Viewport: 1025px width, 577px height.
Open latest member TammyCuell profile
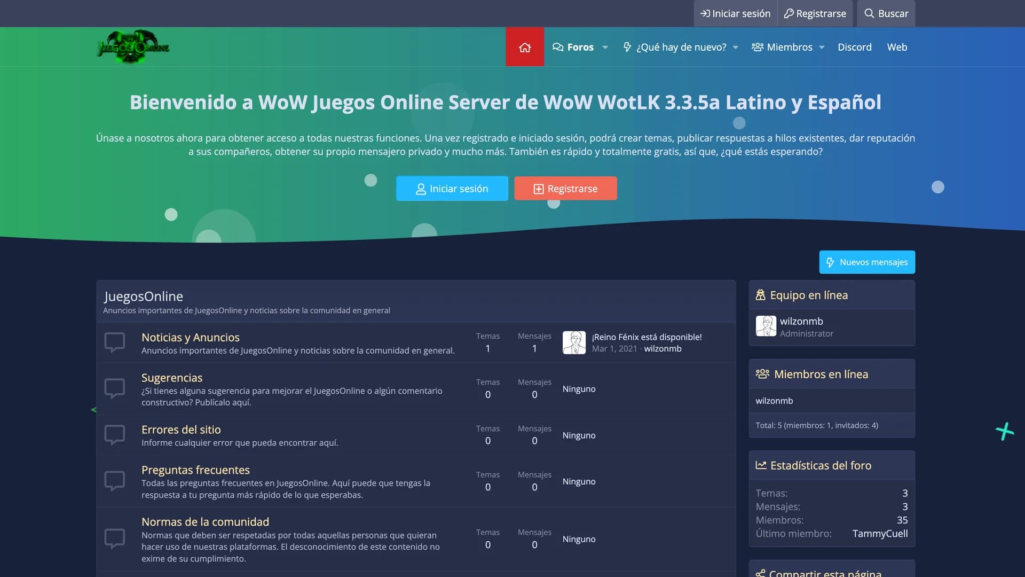tap(880, 534)
